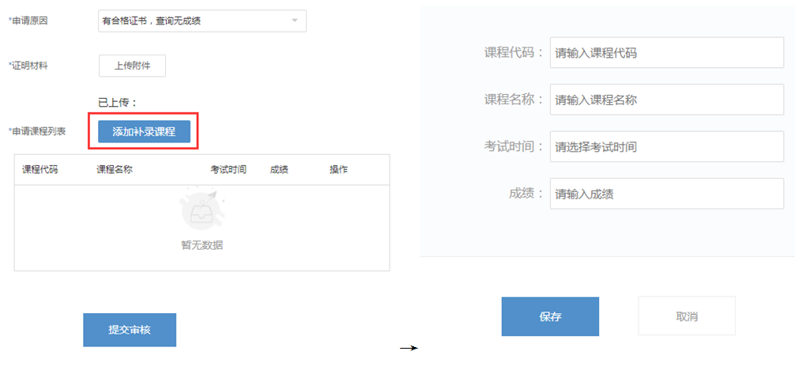Click the 成绩 table column header
This screenshot has height=370, width=795.
pyautogui.click(x=278, y=170)
